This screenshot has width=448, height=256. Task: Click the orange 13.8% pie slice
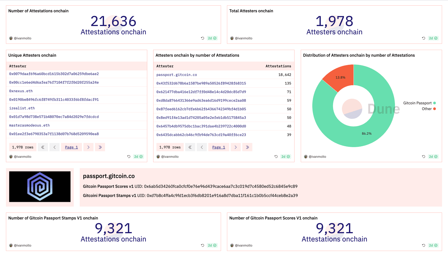[x=340, y=78]
